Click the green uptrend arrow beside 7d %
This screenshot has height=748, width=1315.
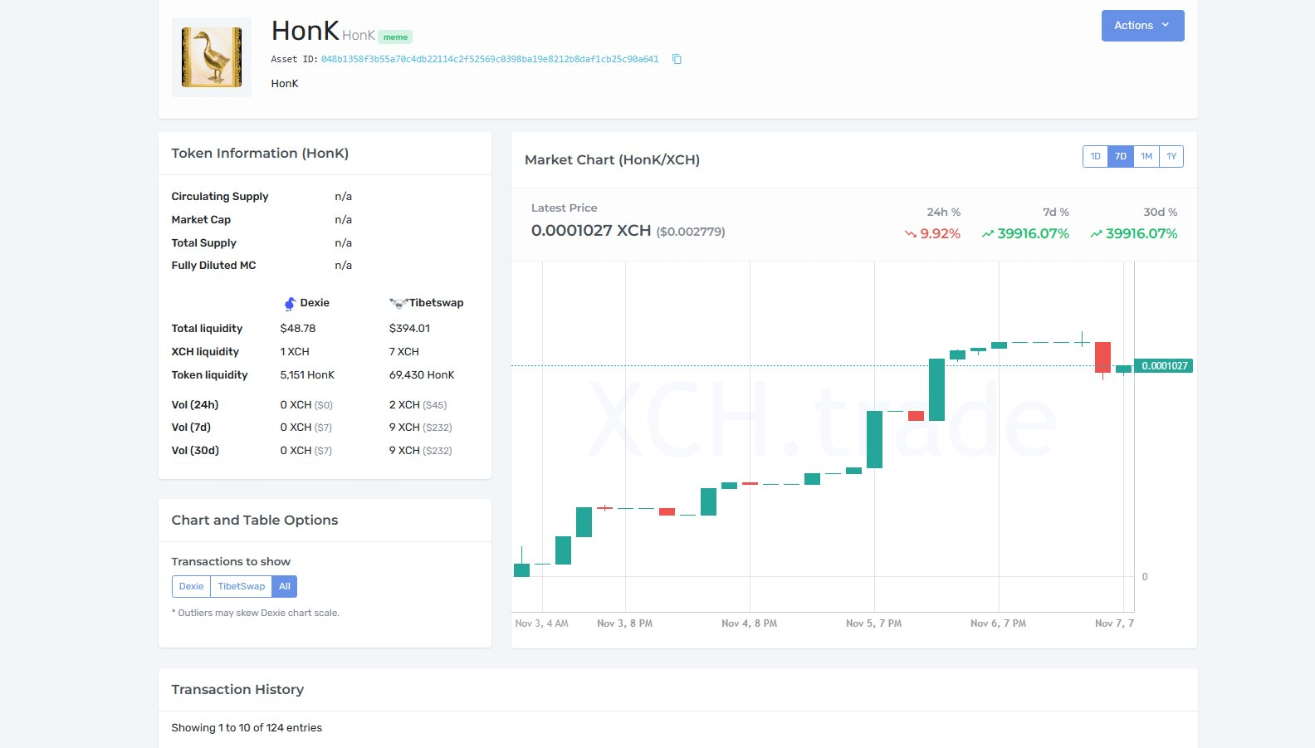pyautogui.click(x=987, y=234)
